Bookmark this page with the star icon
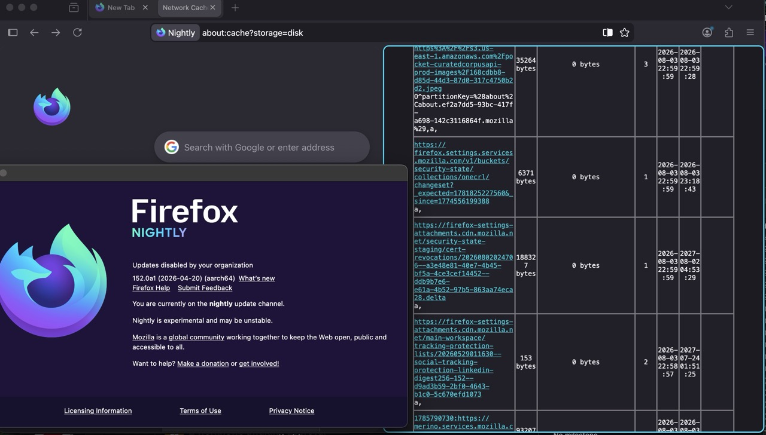The width and height of the screenshot is (766, 435). pyautogui.click(x=625, y=33)
